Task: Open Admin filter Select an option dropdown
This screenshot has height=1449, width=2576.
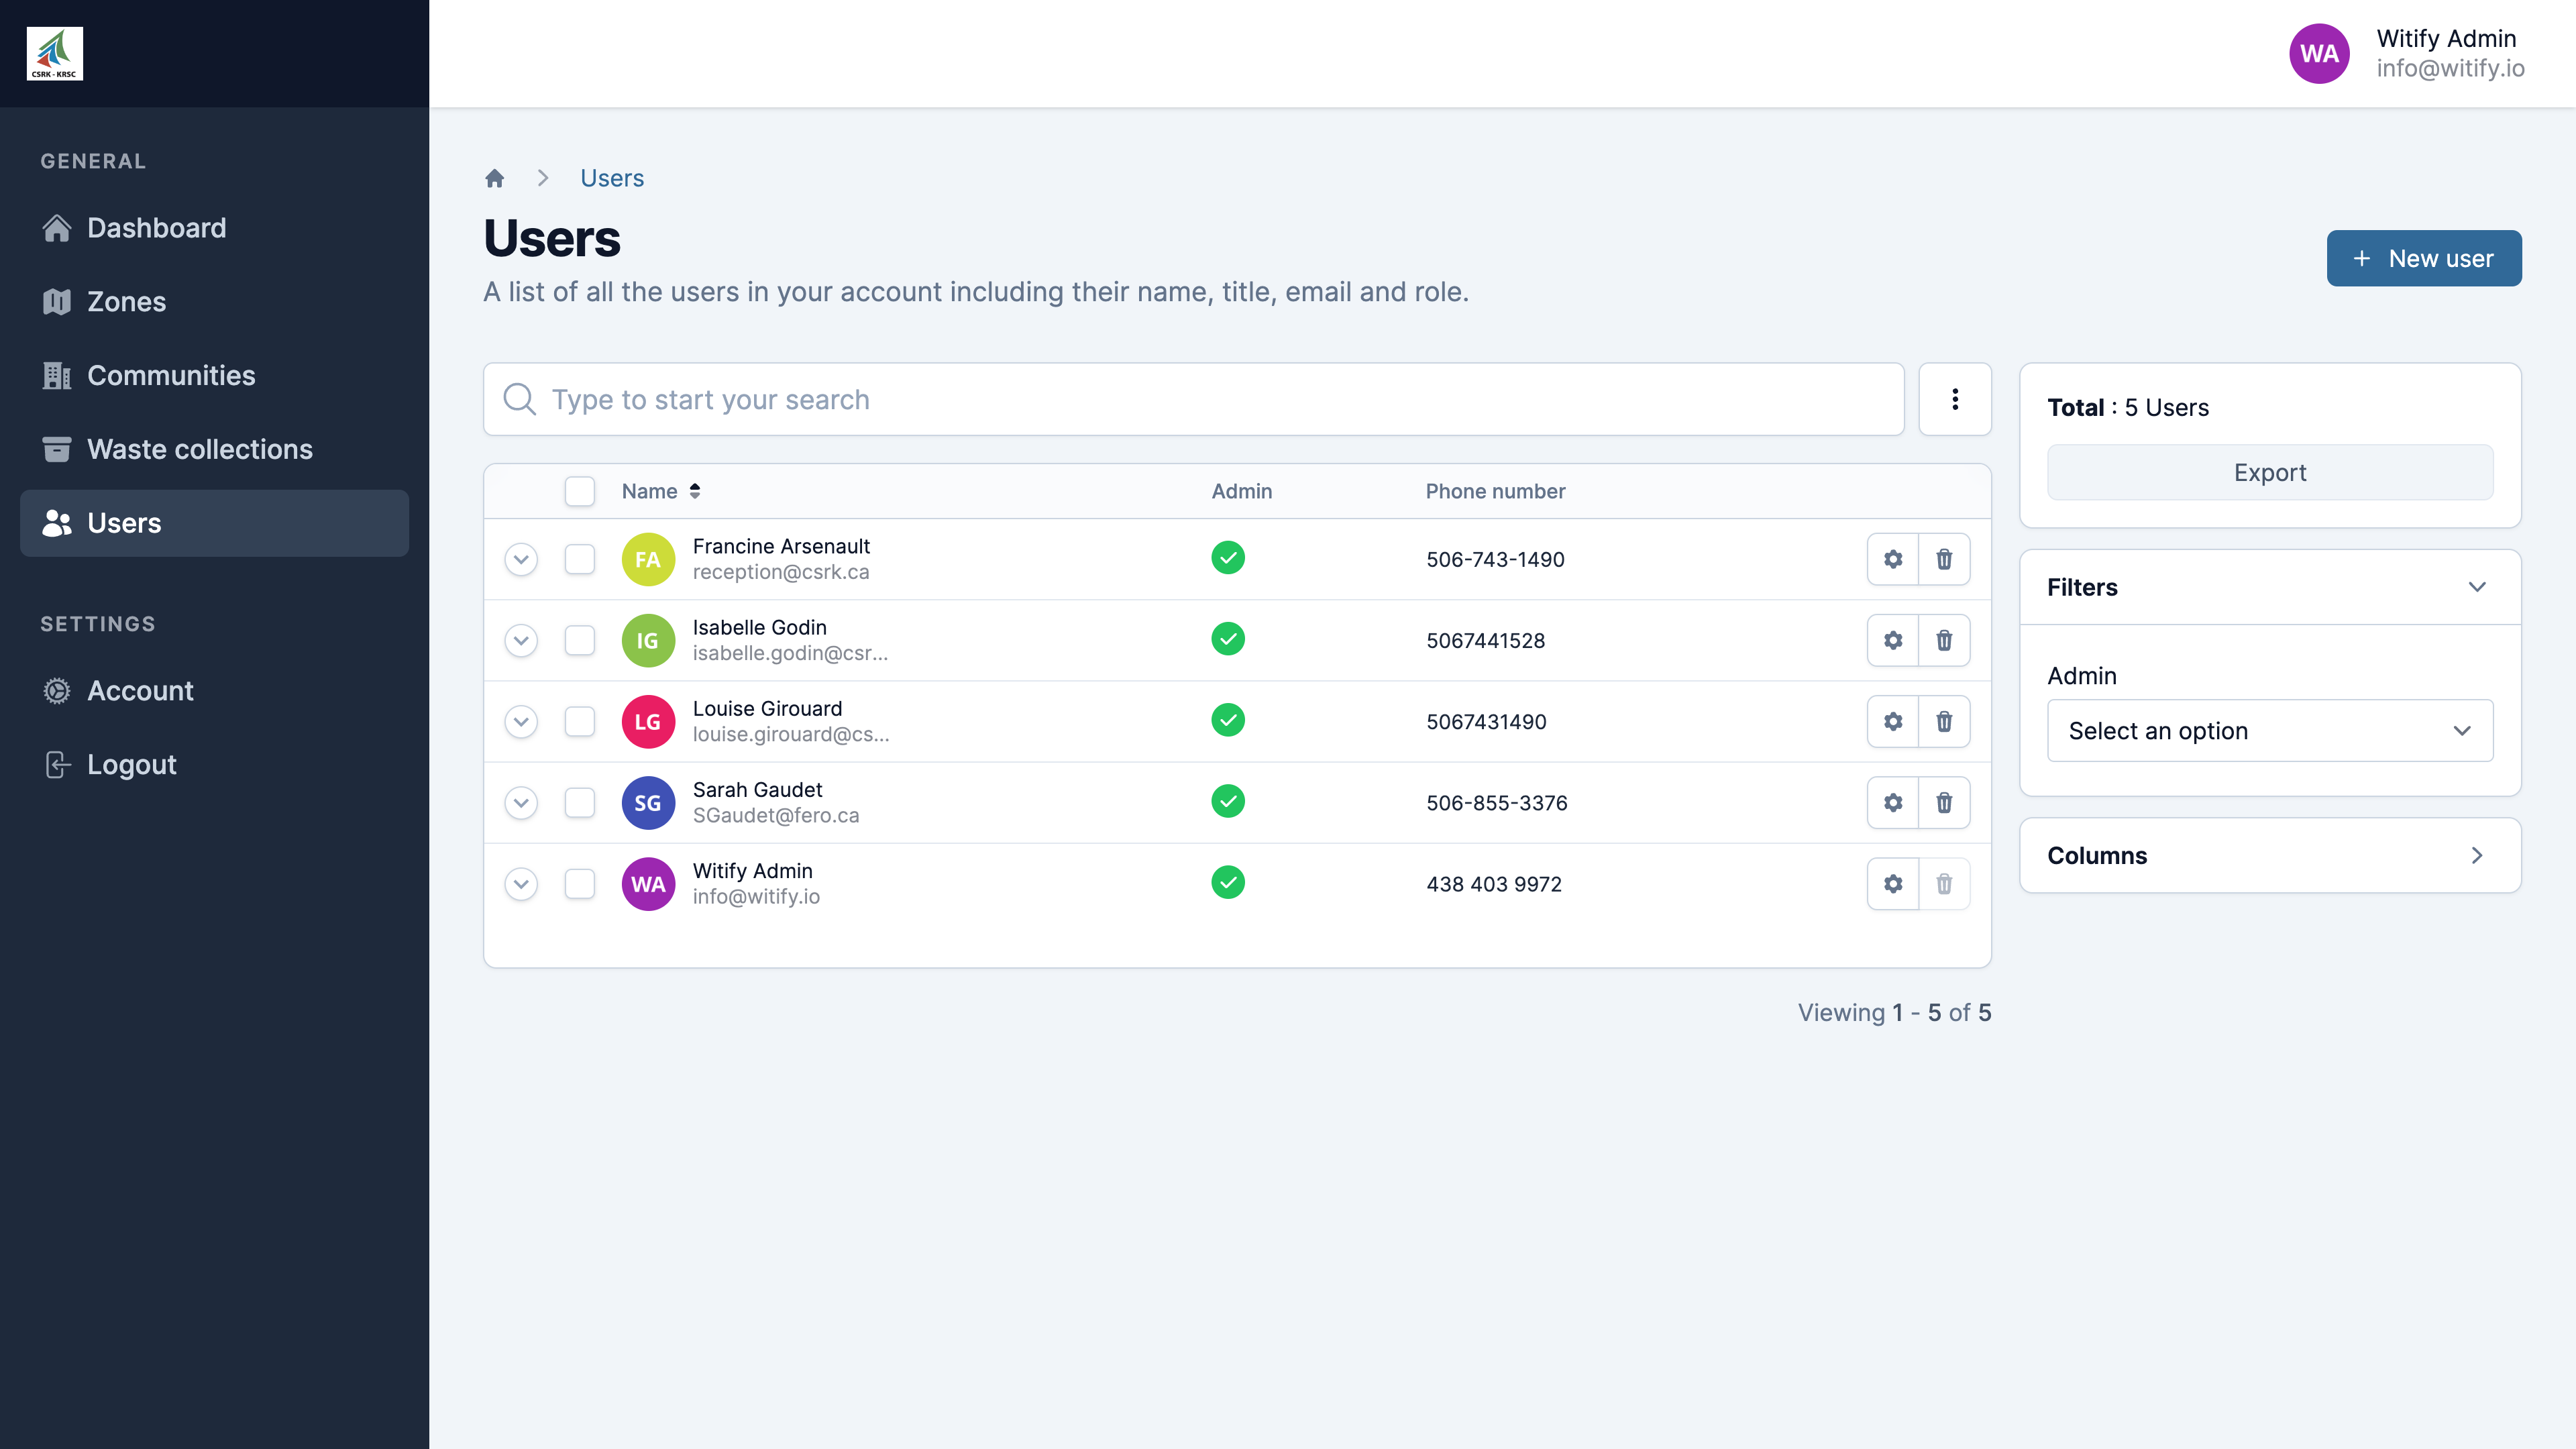Action: tap(2269, 731)
